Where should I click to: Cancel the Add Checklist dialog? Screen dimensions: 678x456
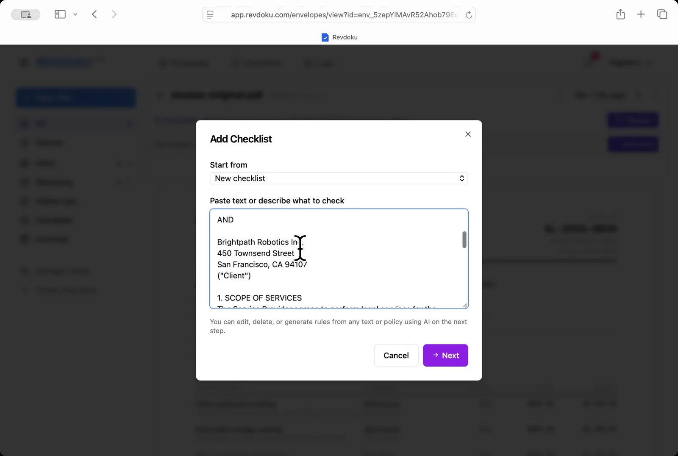point(396,355)
